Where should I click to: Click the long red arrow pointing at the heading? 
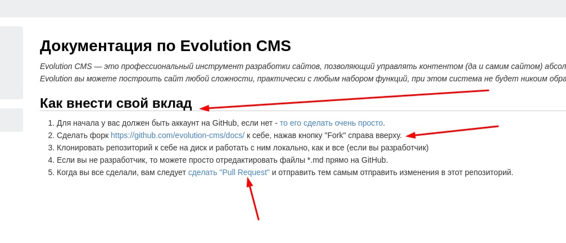[x=344, y=99]
